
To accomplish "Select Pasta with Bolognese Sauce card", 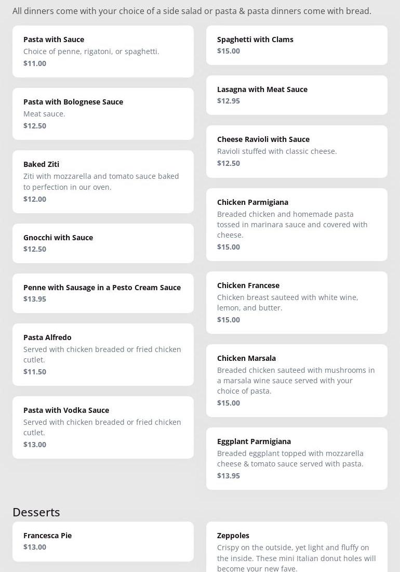I will (103, 113).
